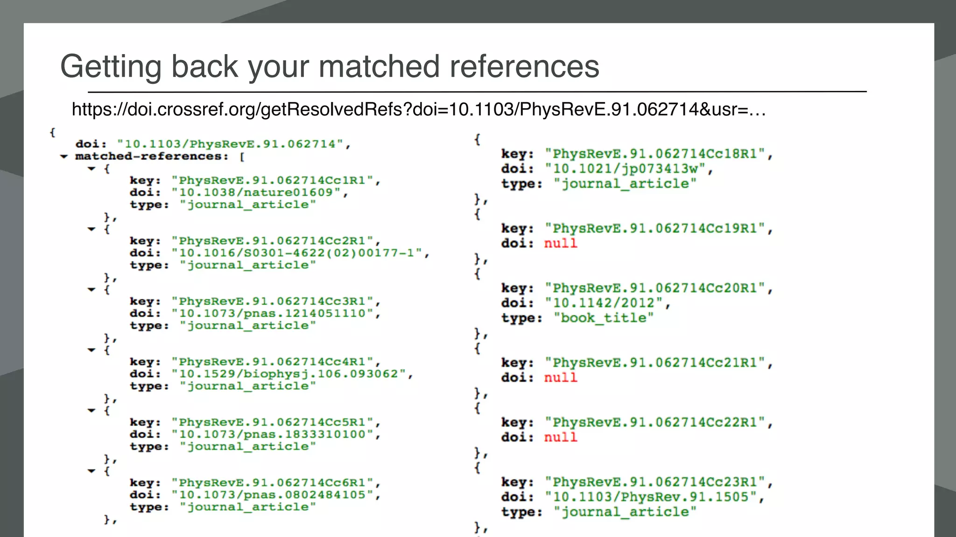Select key value "PhysRevE.91.062714Cc4R1"

pyautogui.click(x=273, y=362)
